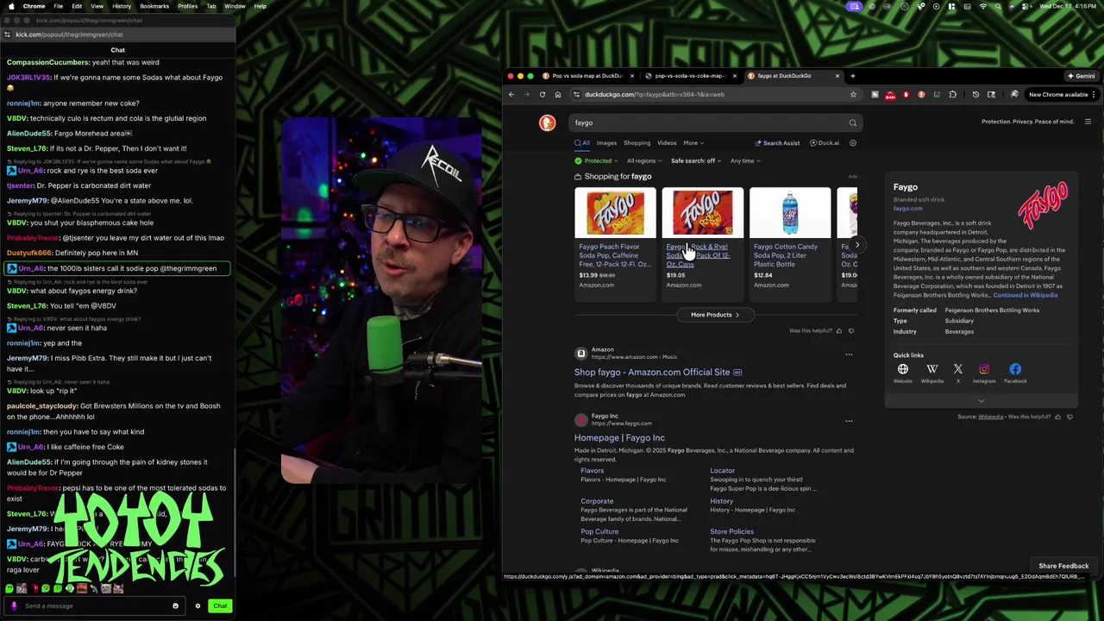Open the Locator sitelink under Faygo Inc
Image resolution: width=1104 pixels, height=621 pixels.
click(722, 471)
